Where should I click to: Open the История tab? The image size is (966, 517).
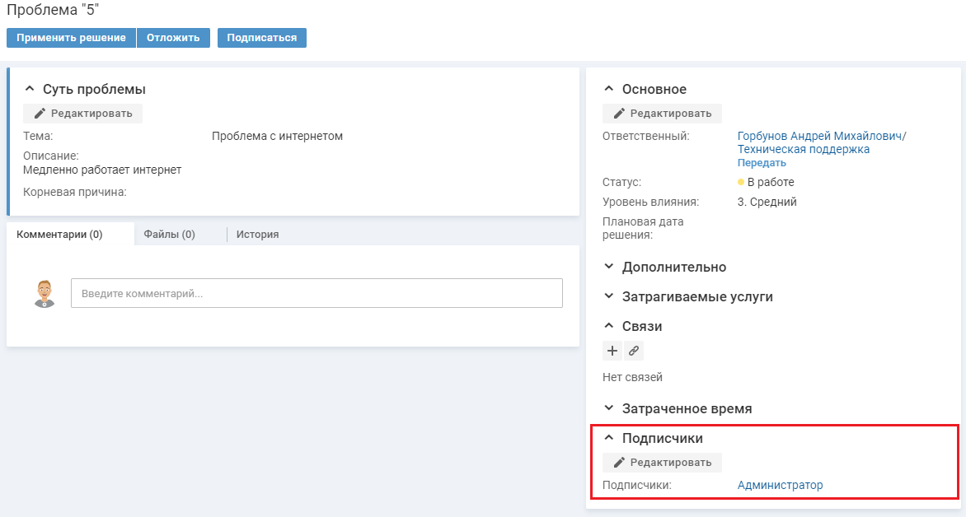[257, 235]
